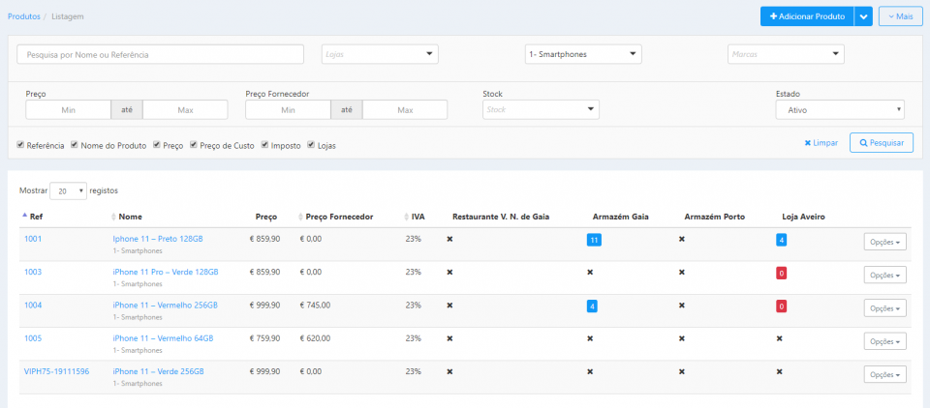Click the Ref column sort arrow

point(23,217)
